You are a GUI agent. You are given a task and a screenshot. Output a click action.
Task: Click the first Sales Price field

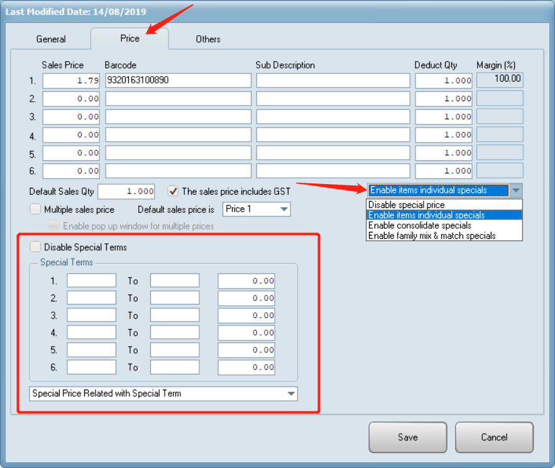(x=71, y=80)
